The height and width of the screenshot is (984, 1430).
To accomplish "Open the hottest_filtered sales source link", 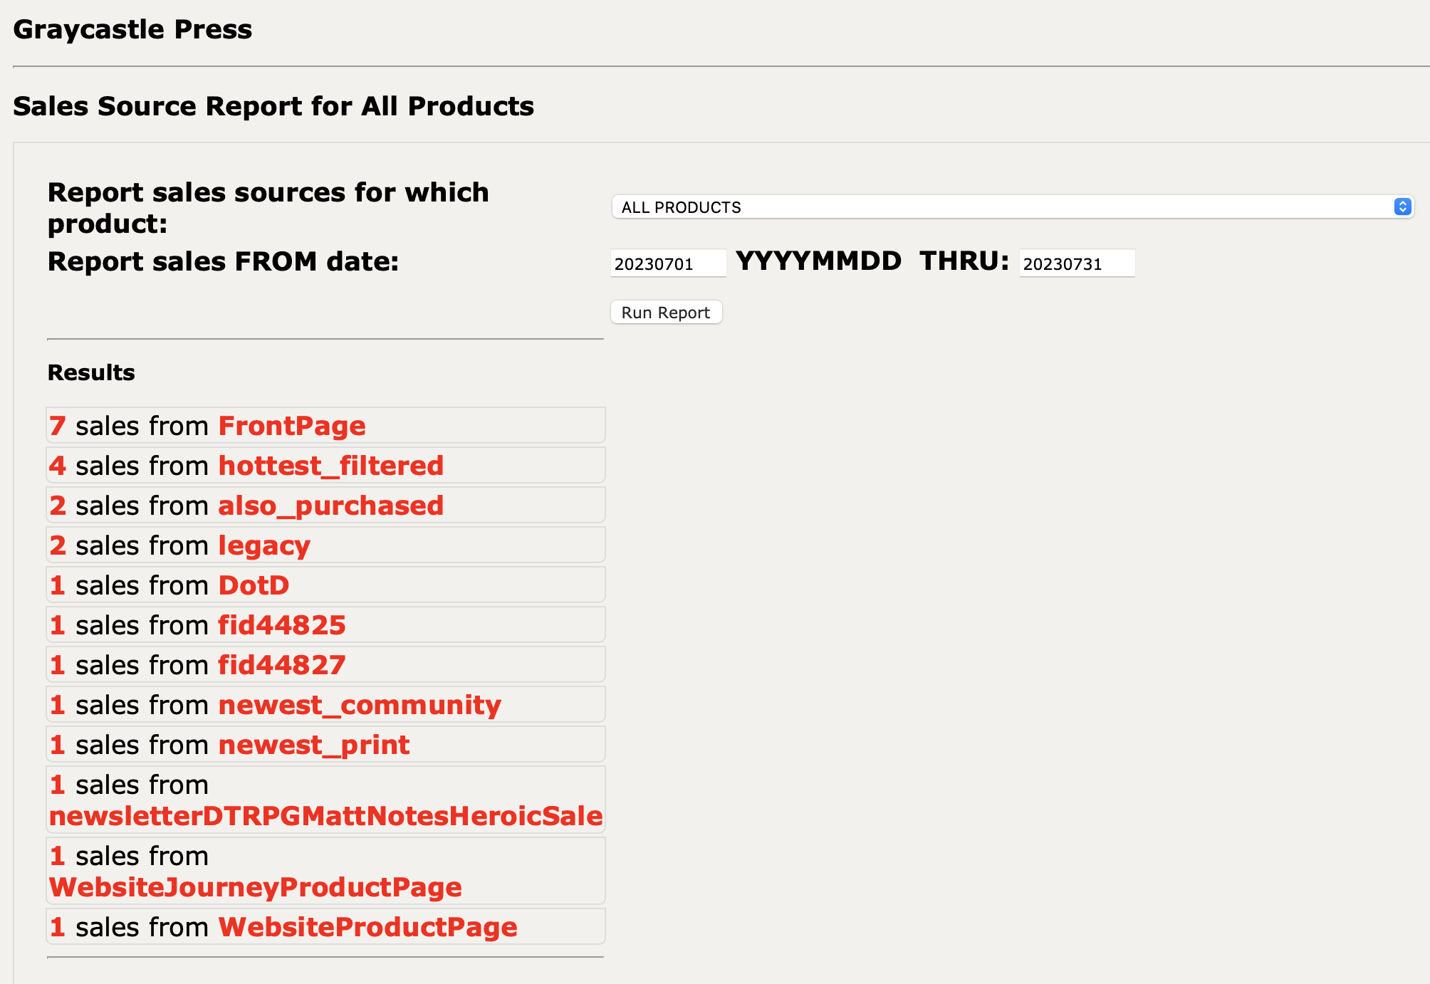I will point(330,466).
